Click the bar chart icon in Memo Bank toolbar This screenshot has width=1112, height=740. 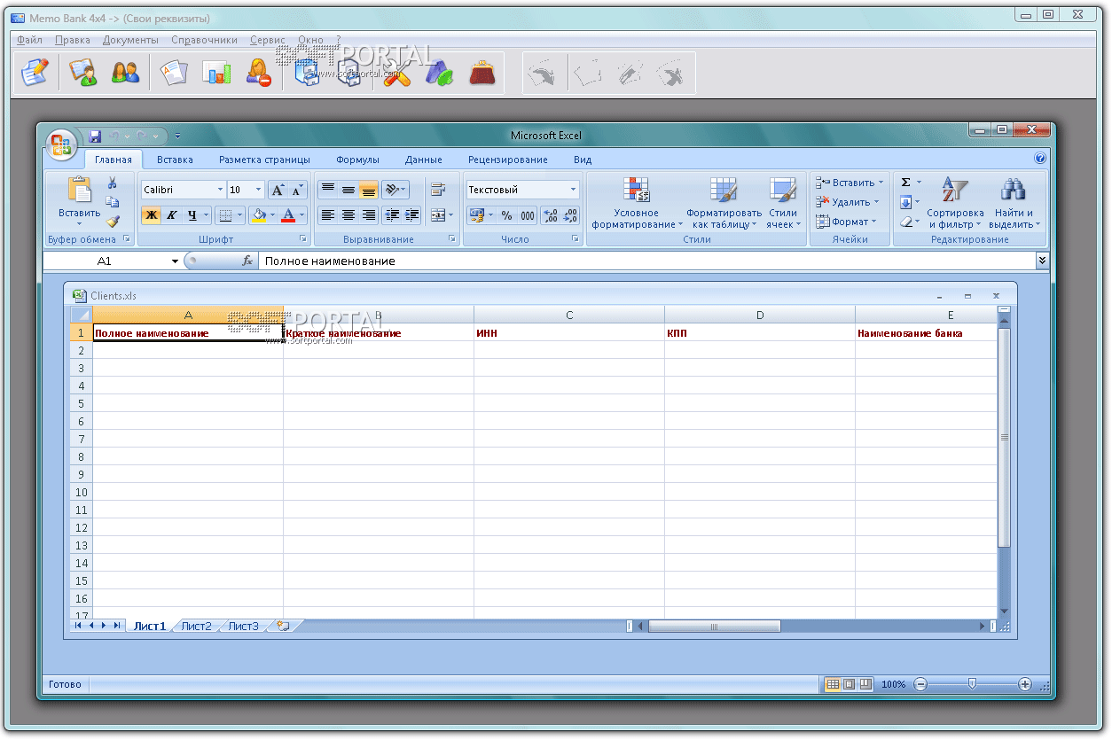(216, 72)
